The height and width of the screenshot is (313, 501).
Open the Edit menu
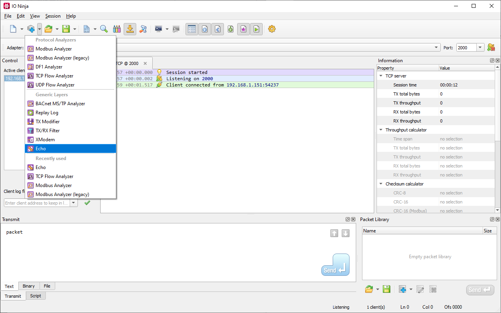tap(21, 16)
